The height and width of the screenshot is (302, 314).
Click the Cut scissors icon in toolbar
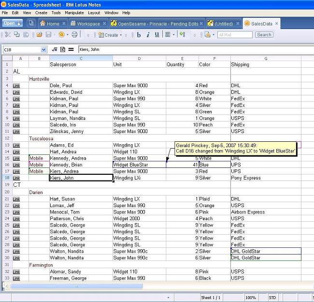[x=9, y=35]
